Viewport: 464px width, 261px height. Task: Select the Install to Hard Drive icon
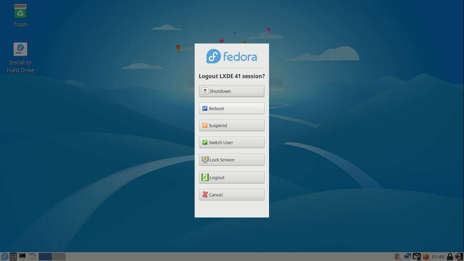tap(20, 58)
